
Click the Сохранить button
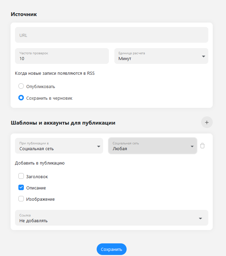point(112,249)
